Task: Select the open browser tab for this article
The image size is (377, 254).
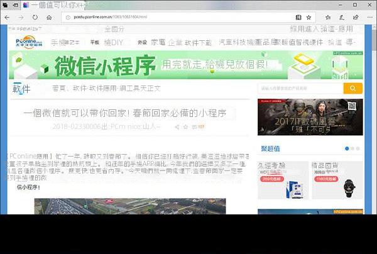Action: coord(53,5)
